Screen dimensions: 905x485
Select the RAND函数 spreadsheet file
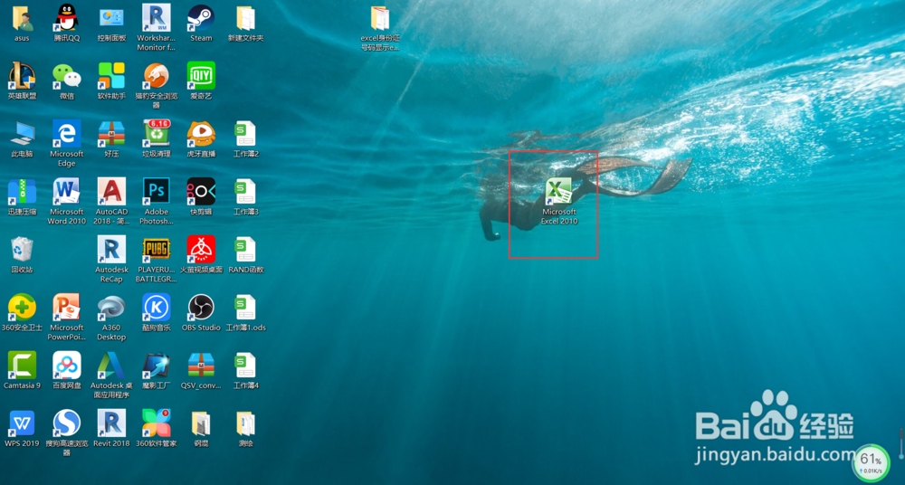click(x=246, y=254)
